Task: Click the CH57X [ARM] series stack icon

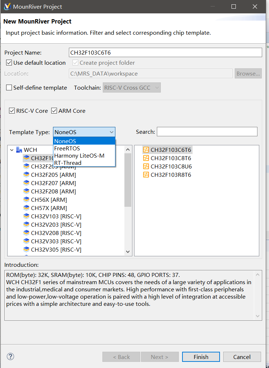Action: (x=26, y=208)
